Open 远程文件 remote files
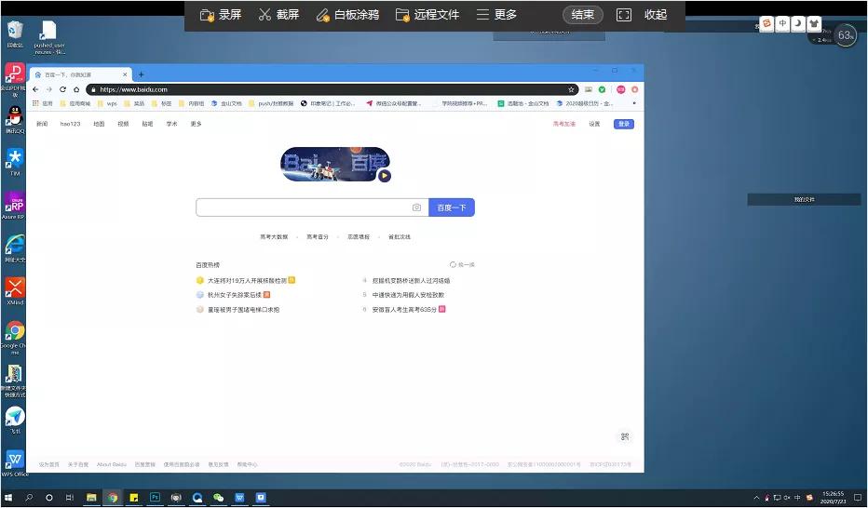This screenshot has width=868, height=508. 427,15
